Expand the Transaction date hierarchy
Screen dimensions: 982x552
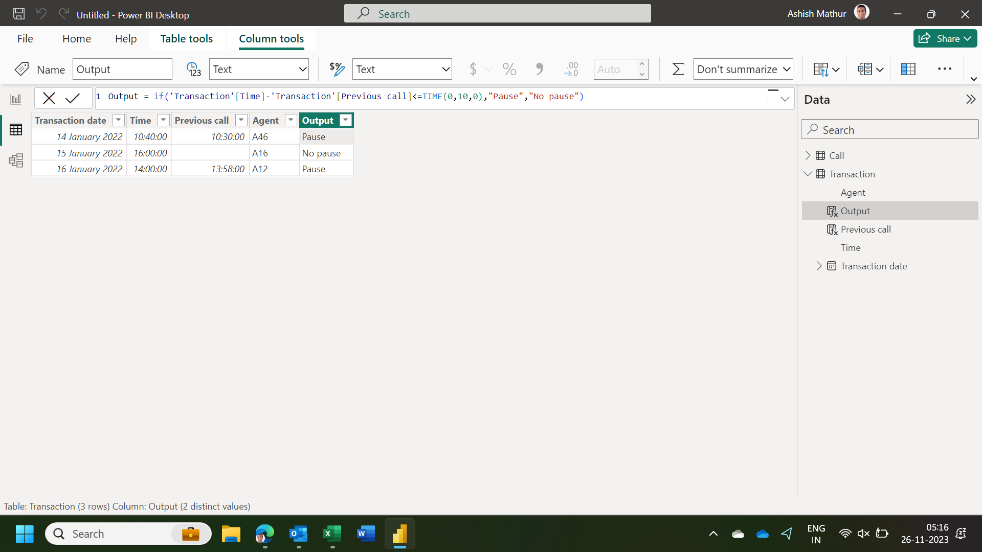click(x=819, y=266)
